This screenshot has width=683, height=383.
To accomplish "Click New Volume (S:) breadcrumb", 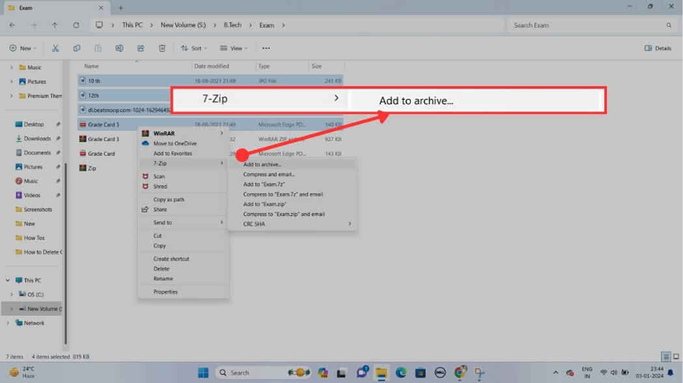I will [x=183, y=25].
